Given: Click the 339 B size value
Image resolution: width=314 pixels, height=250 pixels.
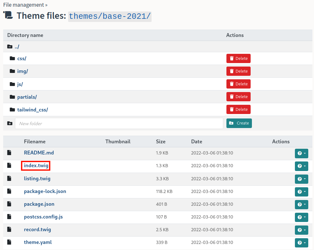Looking at the screenshot, I should [x=161, y=242].
